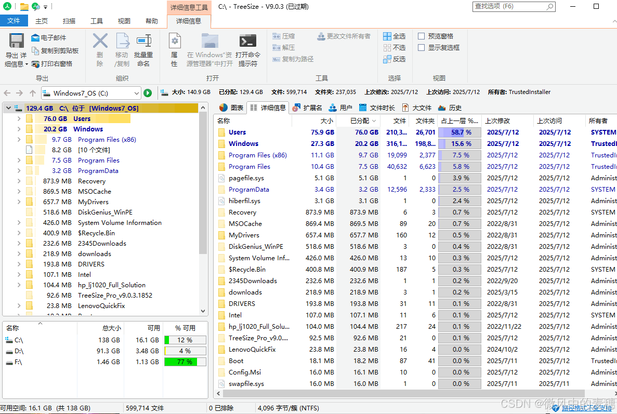The height and width of the screenshot is (414, 617).
Task: Expand the Users folder in tree
Action: [19, 118]
